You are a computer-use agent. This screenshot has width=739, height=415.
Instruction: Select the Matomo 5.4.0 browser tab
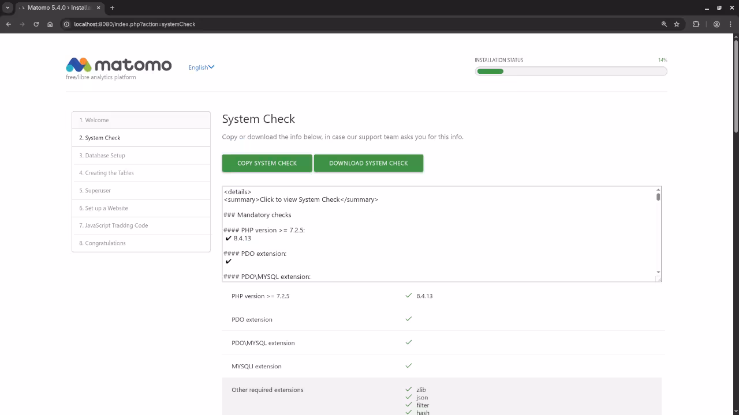click(58, 7)
